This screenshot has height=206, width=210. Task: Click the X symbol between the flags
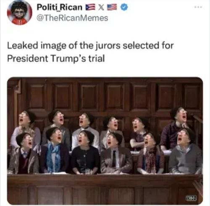point(101,8)
